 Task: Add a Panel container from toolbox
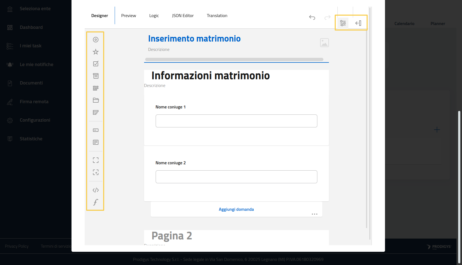pos(95,160)
